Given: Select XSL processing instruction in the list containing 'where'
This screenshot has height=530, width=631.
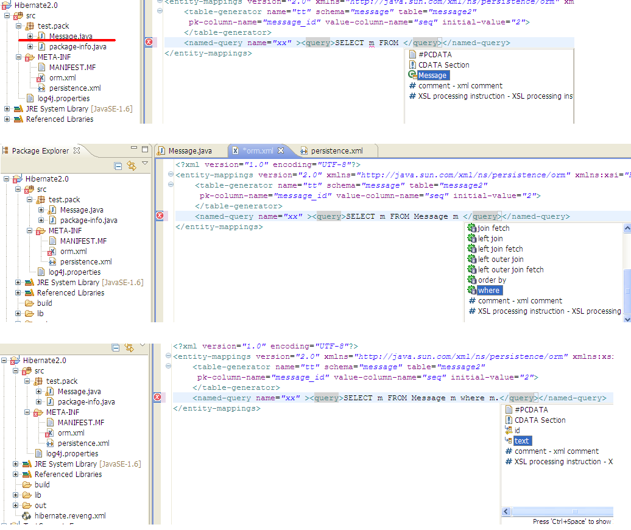Looking at the screenshot, I should coord(545,311).
